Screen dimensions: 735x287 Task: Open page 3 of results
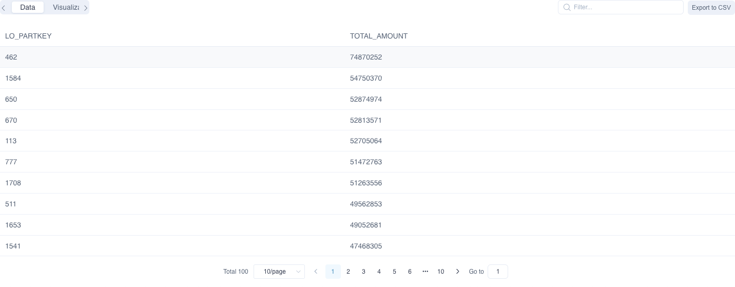point(363,272)
